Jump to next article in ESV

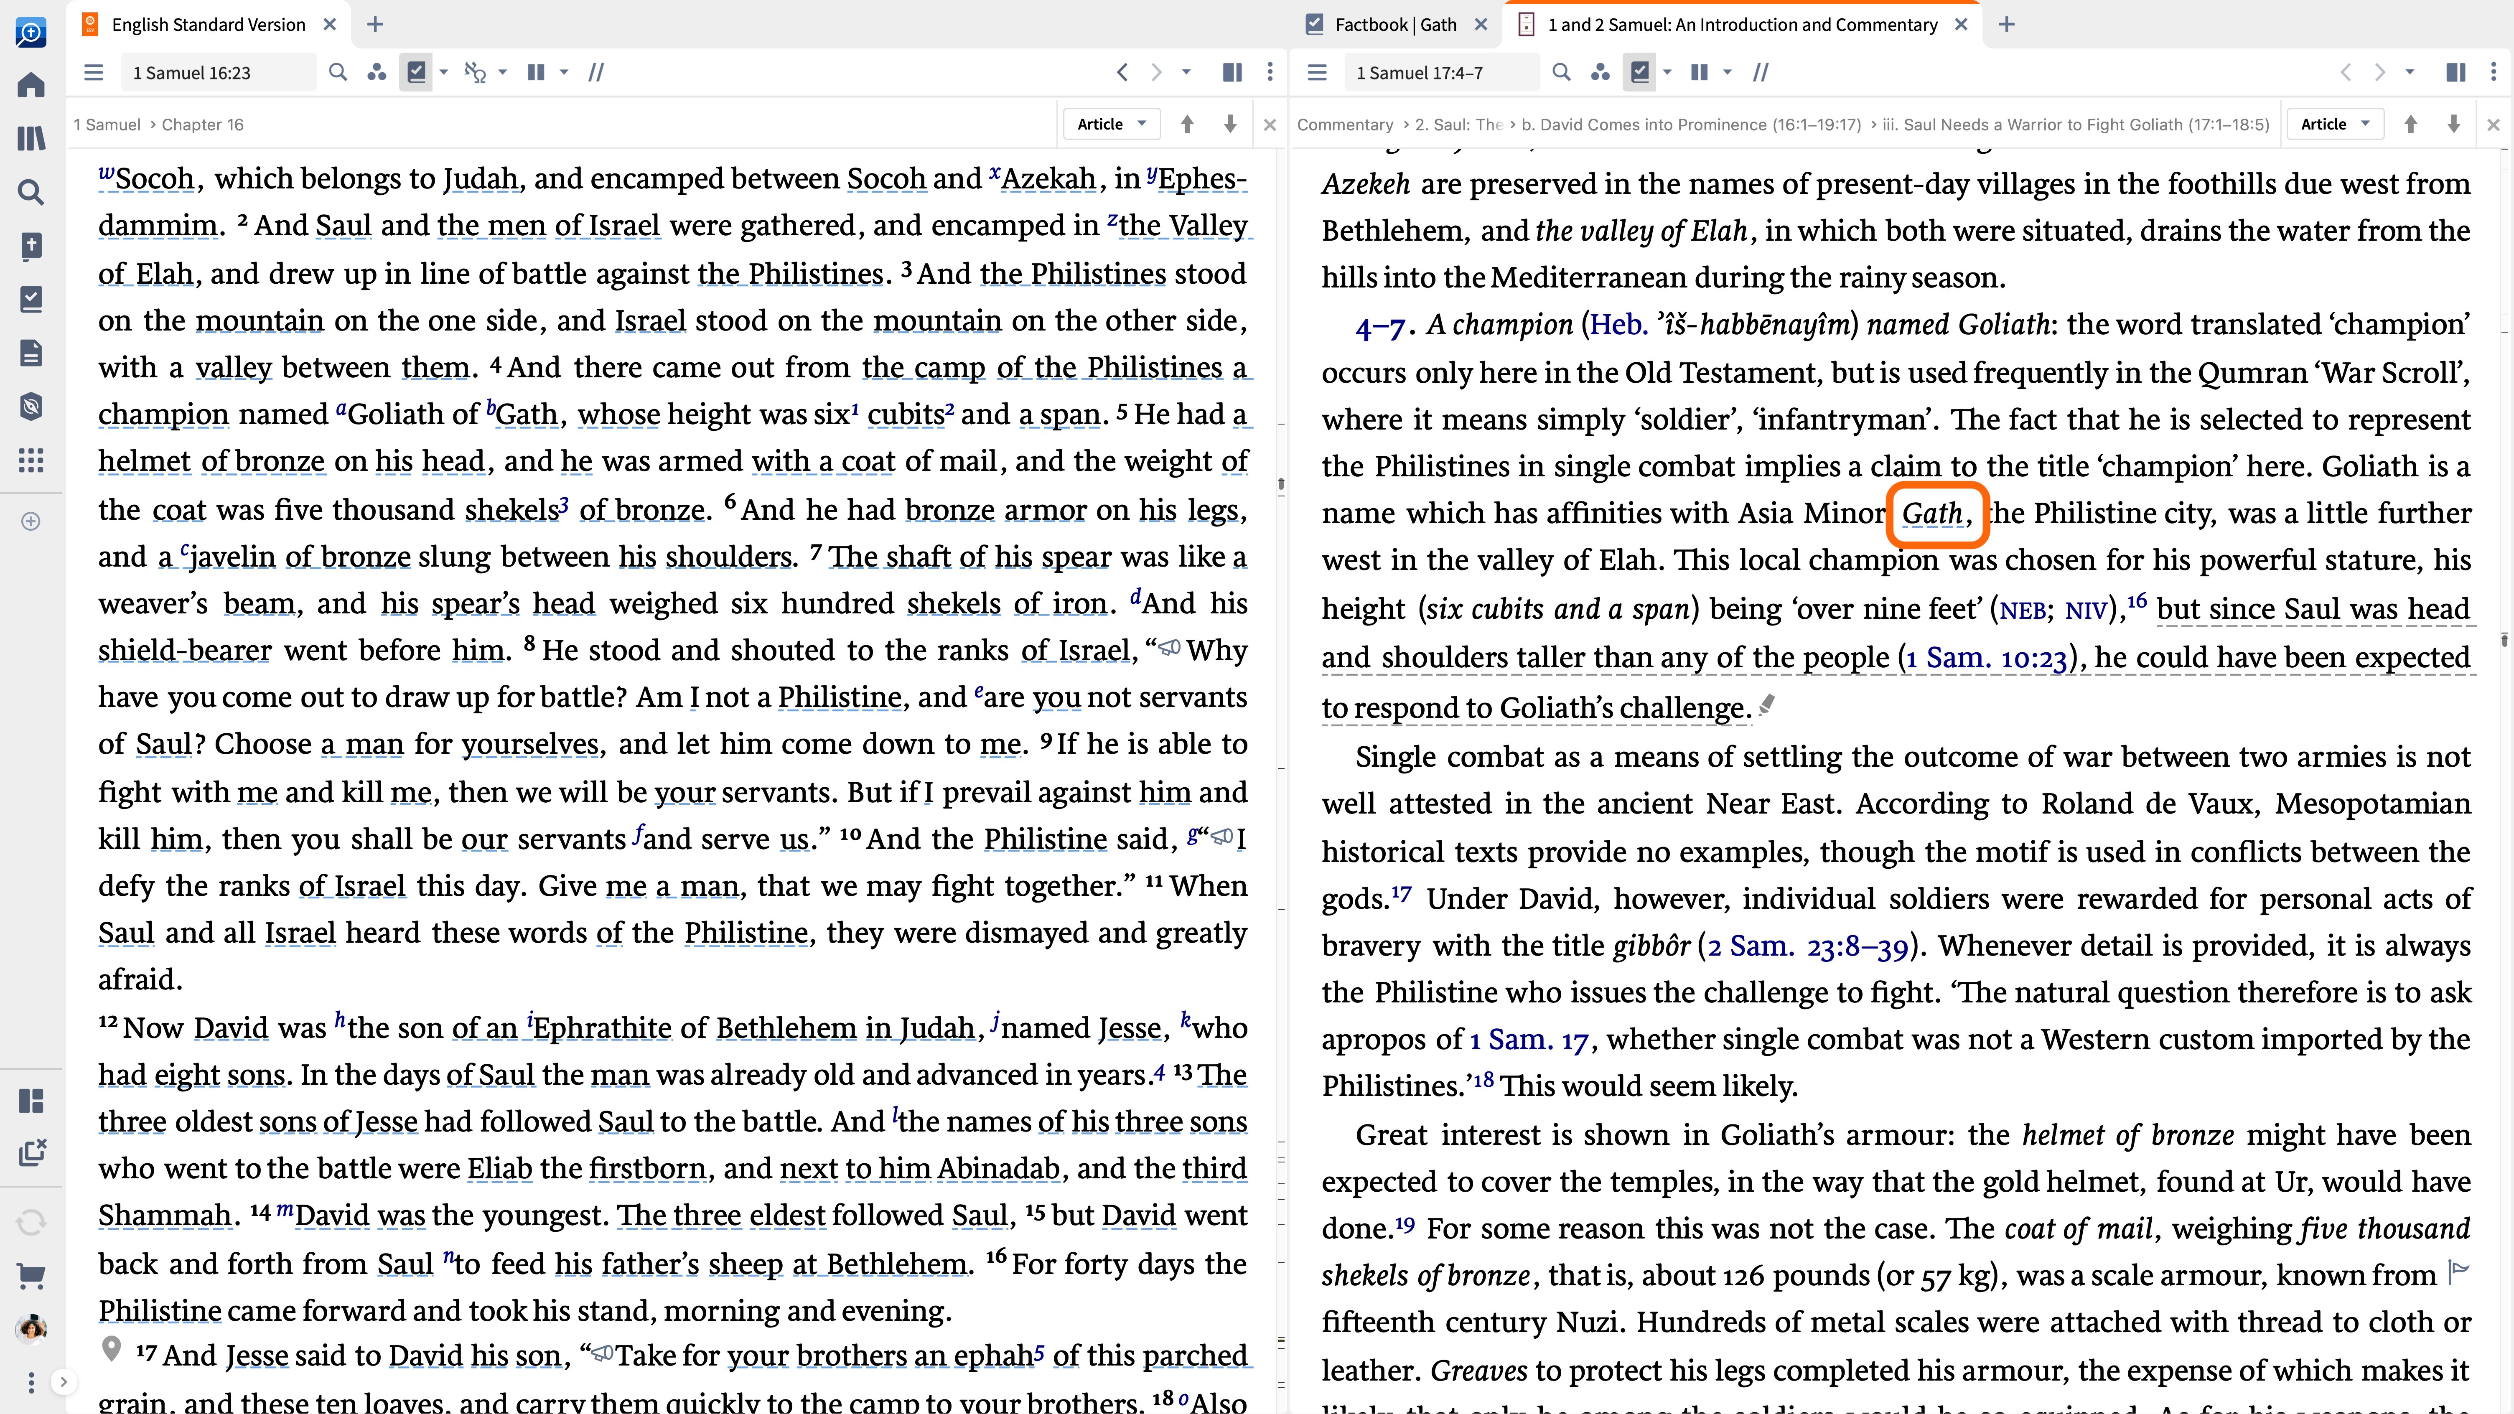[x=1231, y=124]
